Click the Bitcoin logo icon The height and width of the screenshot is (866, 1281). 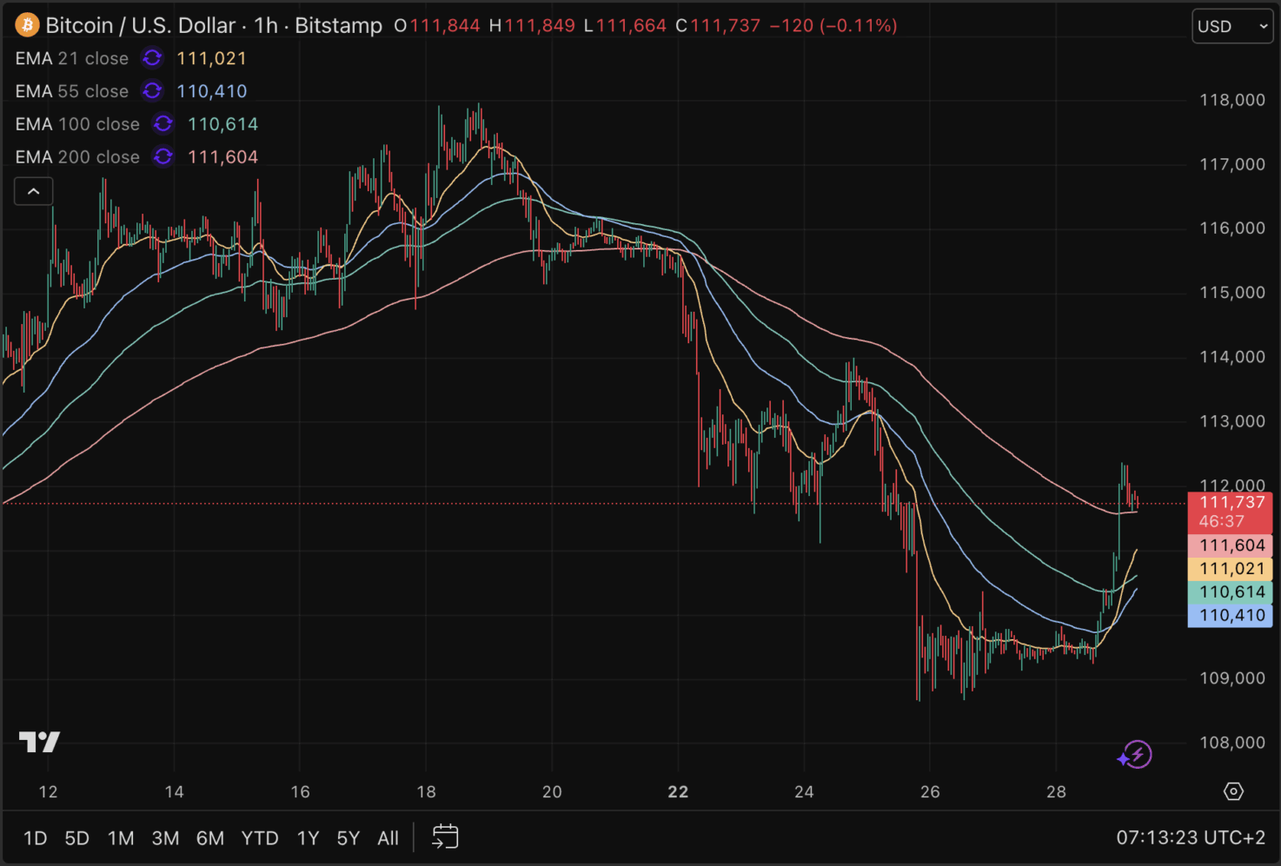tap(27, 25)
